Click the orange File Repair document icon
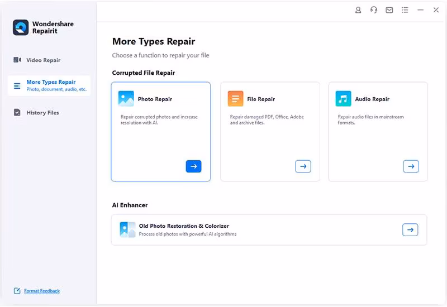The image size is (447, 307). point(235,99)
